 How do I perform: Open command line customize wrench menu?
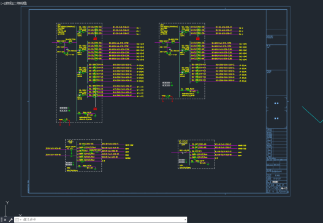pyautogui.click(x=10, y=220)
